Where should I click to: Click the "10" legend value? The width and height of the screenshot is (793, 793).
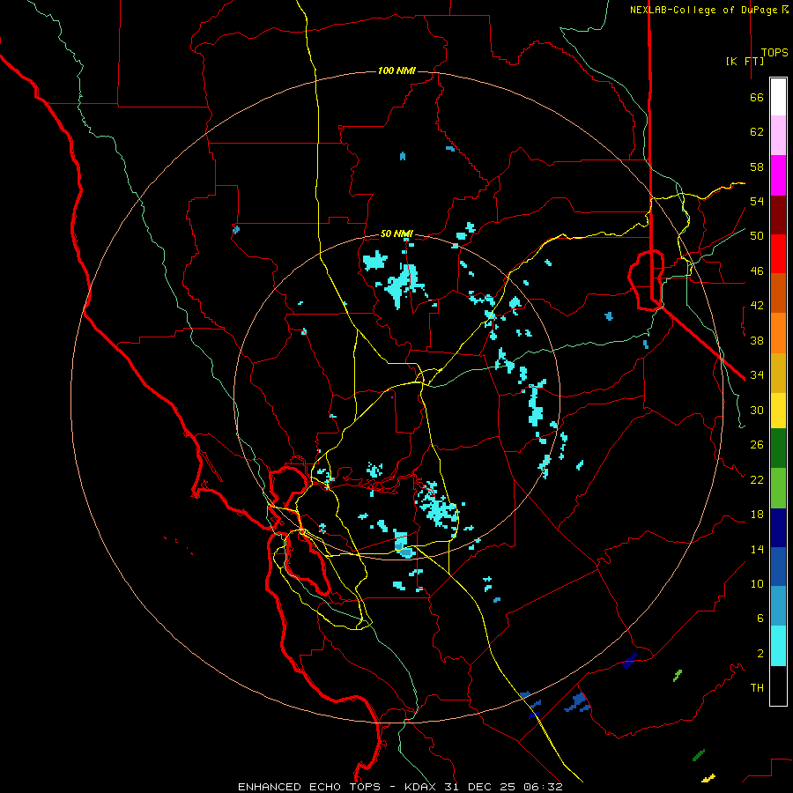757,584
